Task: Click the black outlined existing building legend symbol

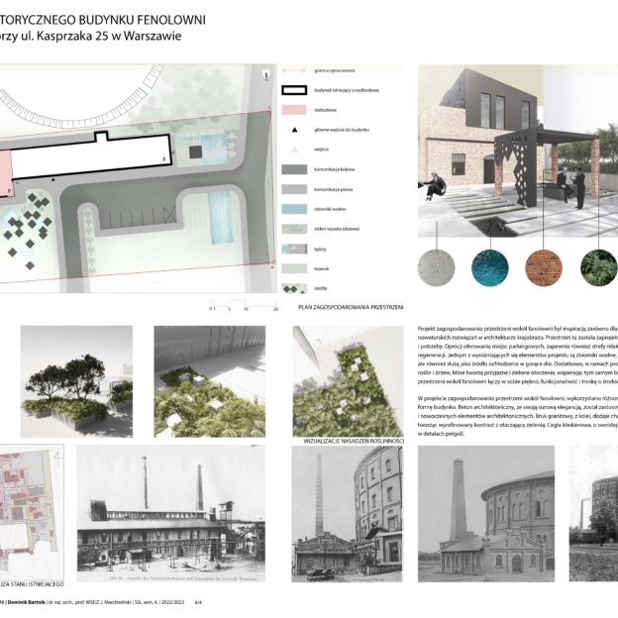Action: coord(294,90)
